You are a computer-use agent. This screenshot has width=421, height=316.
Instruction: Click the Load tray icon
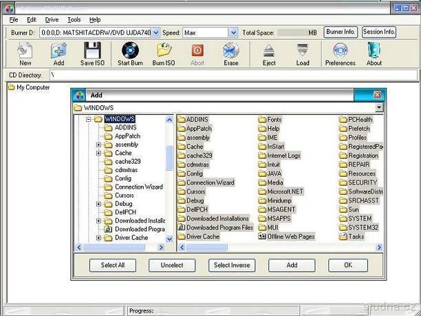(x=303, y=54)
